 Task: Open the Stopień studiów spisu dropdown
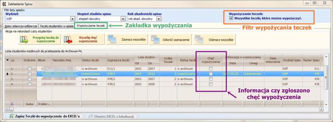[x=123, y=19]
